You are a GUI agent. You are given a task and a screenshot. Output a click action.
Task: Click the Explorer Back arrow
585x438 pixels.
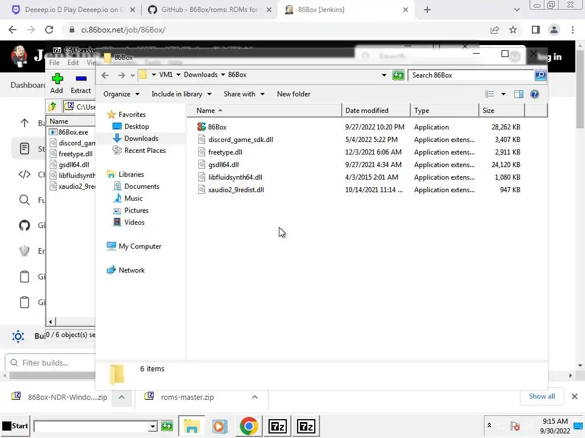105,75
